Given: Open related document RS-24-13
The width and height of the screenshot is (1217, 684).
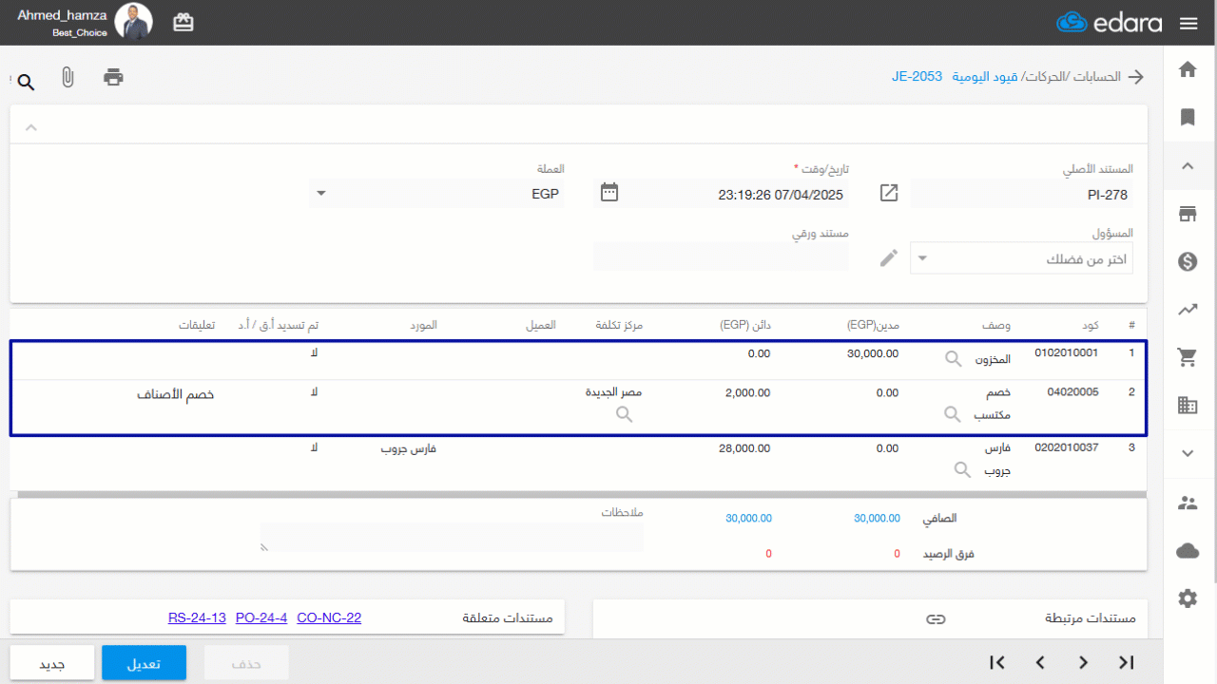Looking at the screenshot, I should [197, 618].
